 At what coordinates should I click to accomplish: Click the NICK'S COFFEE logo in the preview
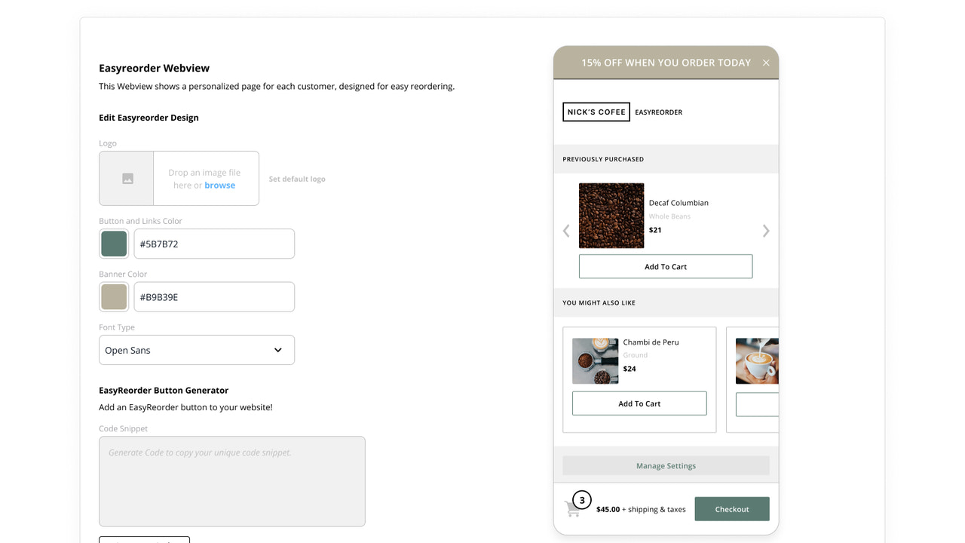click(596, 112)
